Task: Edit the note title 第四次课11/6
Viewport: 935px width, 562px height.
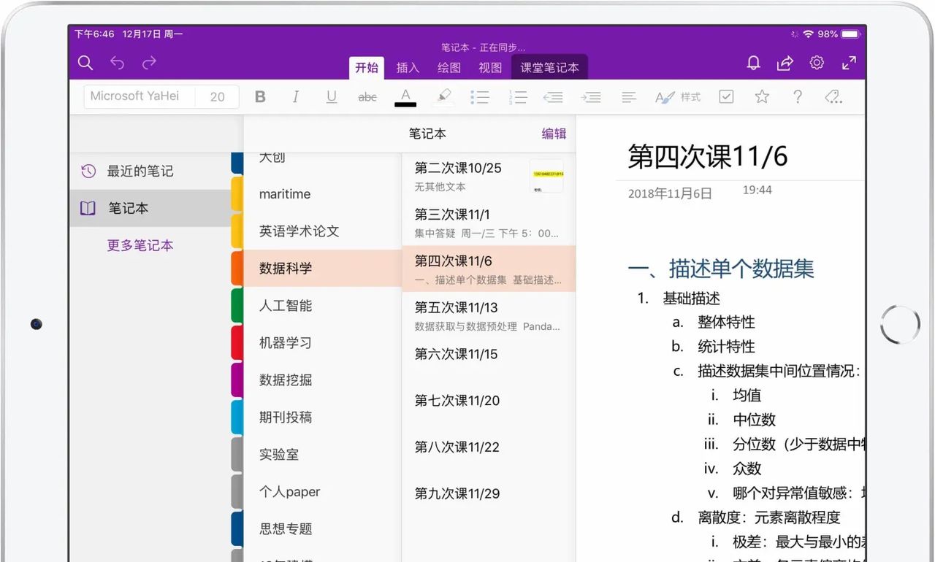Action: point(708,156)
